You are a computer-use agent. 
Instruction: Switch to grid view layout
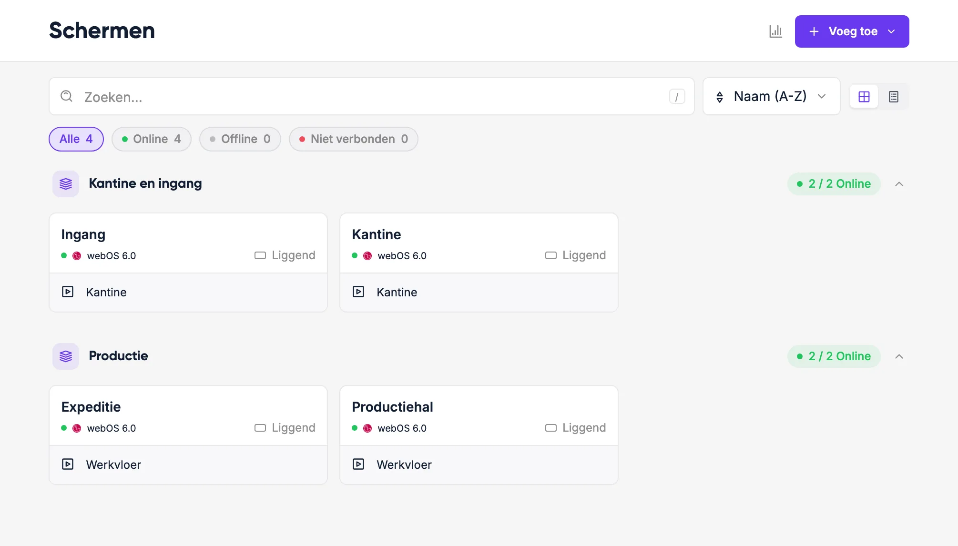click(x=864, y=97)
